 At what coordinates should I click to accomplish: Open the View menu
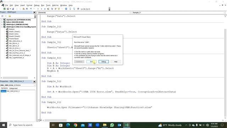coord(17,5)
